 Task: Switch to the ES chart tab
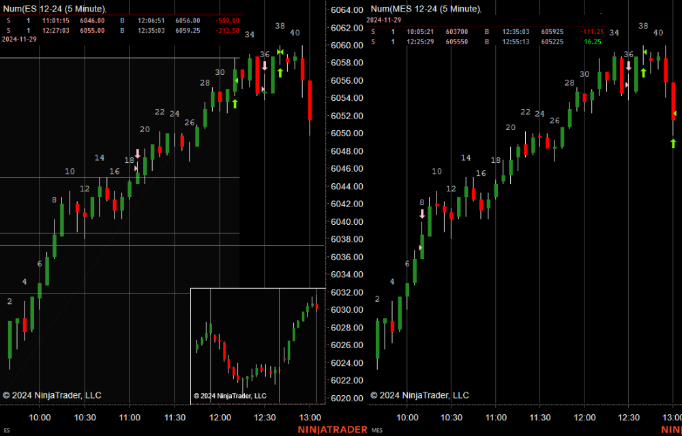[x=7, y=431]
